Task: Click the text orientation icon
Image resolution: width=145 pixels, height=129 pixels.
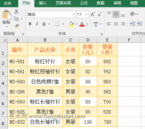Action: (x=133, y=14)
